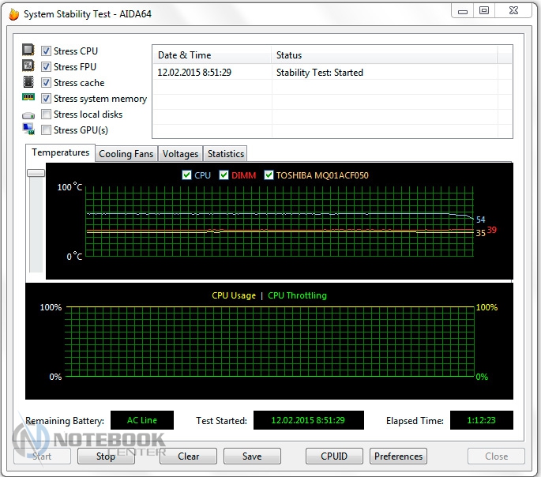Enable the Stress local disks checkbox
Screen dimensions: 541x477
pos(47,115)
